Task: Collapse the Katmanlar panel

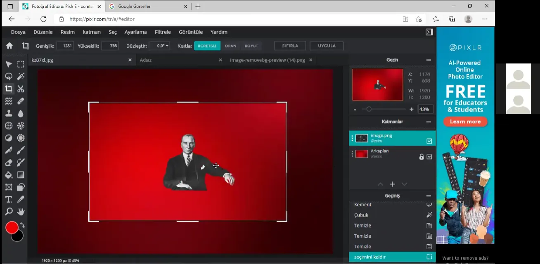Action: tap(429, 122)
